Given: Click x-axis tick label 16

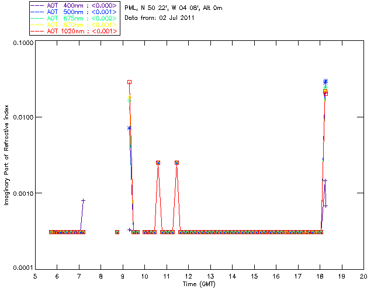Looking at the screenshot, I should pyautogui.click(x=276, y=276).
